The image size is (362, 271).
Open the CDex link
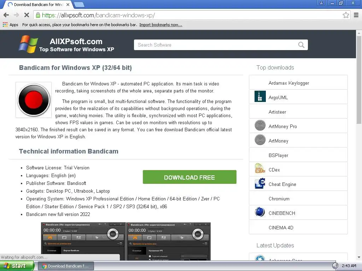point(274,170)
